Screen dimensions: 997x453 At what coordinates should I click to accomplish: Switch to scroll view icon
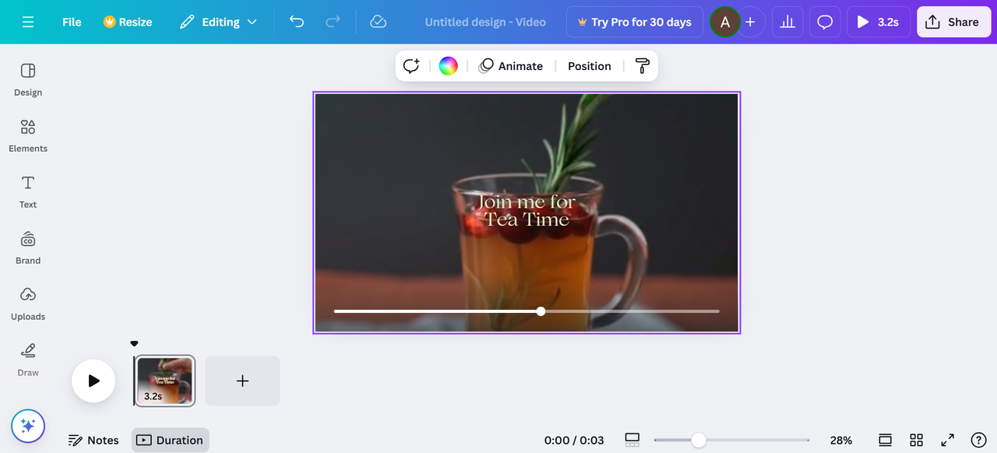point(885,440)
